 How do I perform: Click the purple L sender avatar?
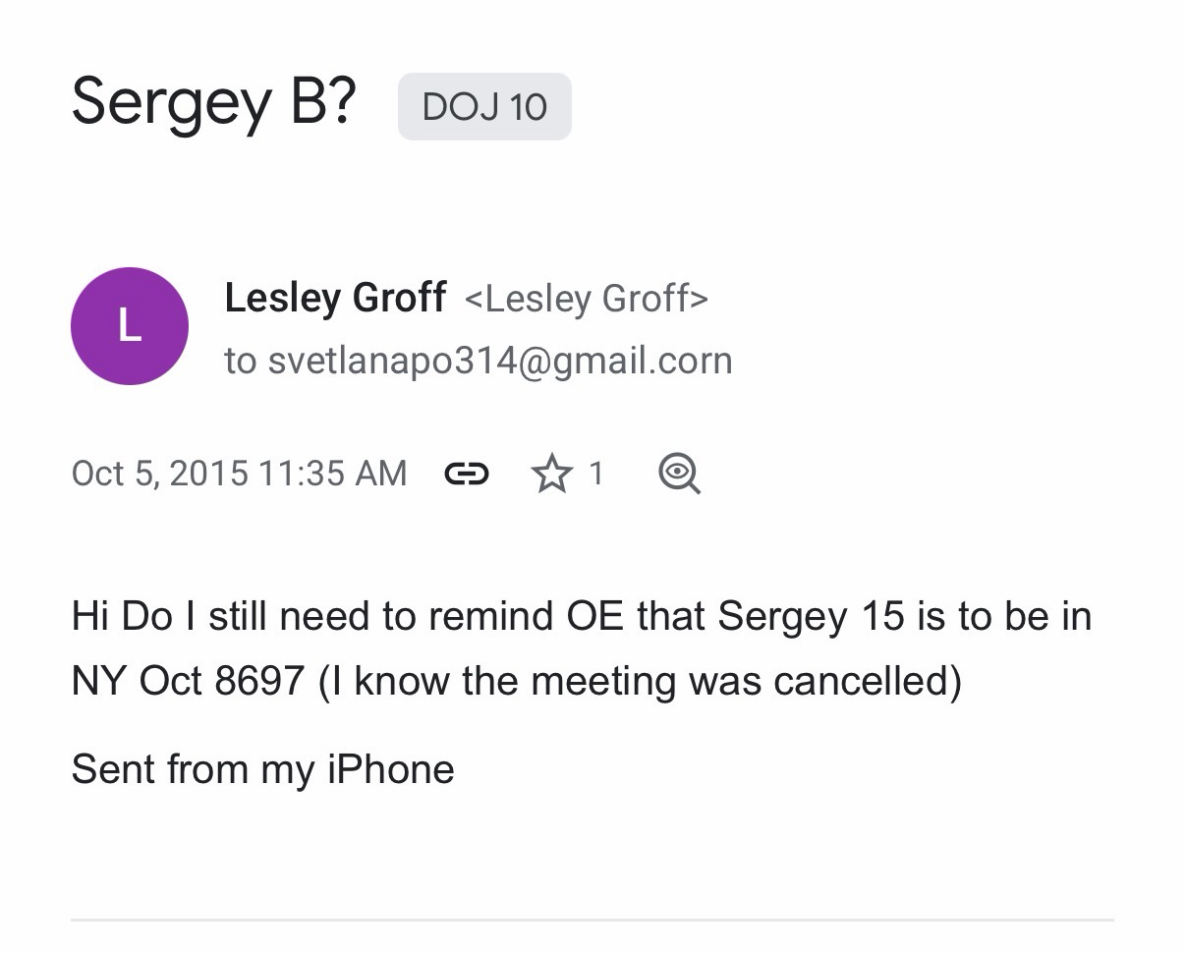coord(130,326)
